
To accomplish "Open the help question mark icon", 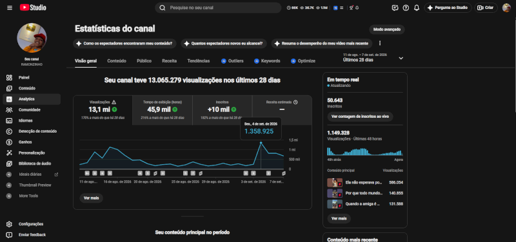I will point(406,8).
